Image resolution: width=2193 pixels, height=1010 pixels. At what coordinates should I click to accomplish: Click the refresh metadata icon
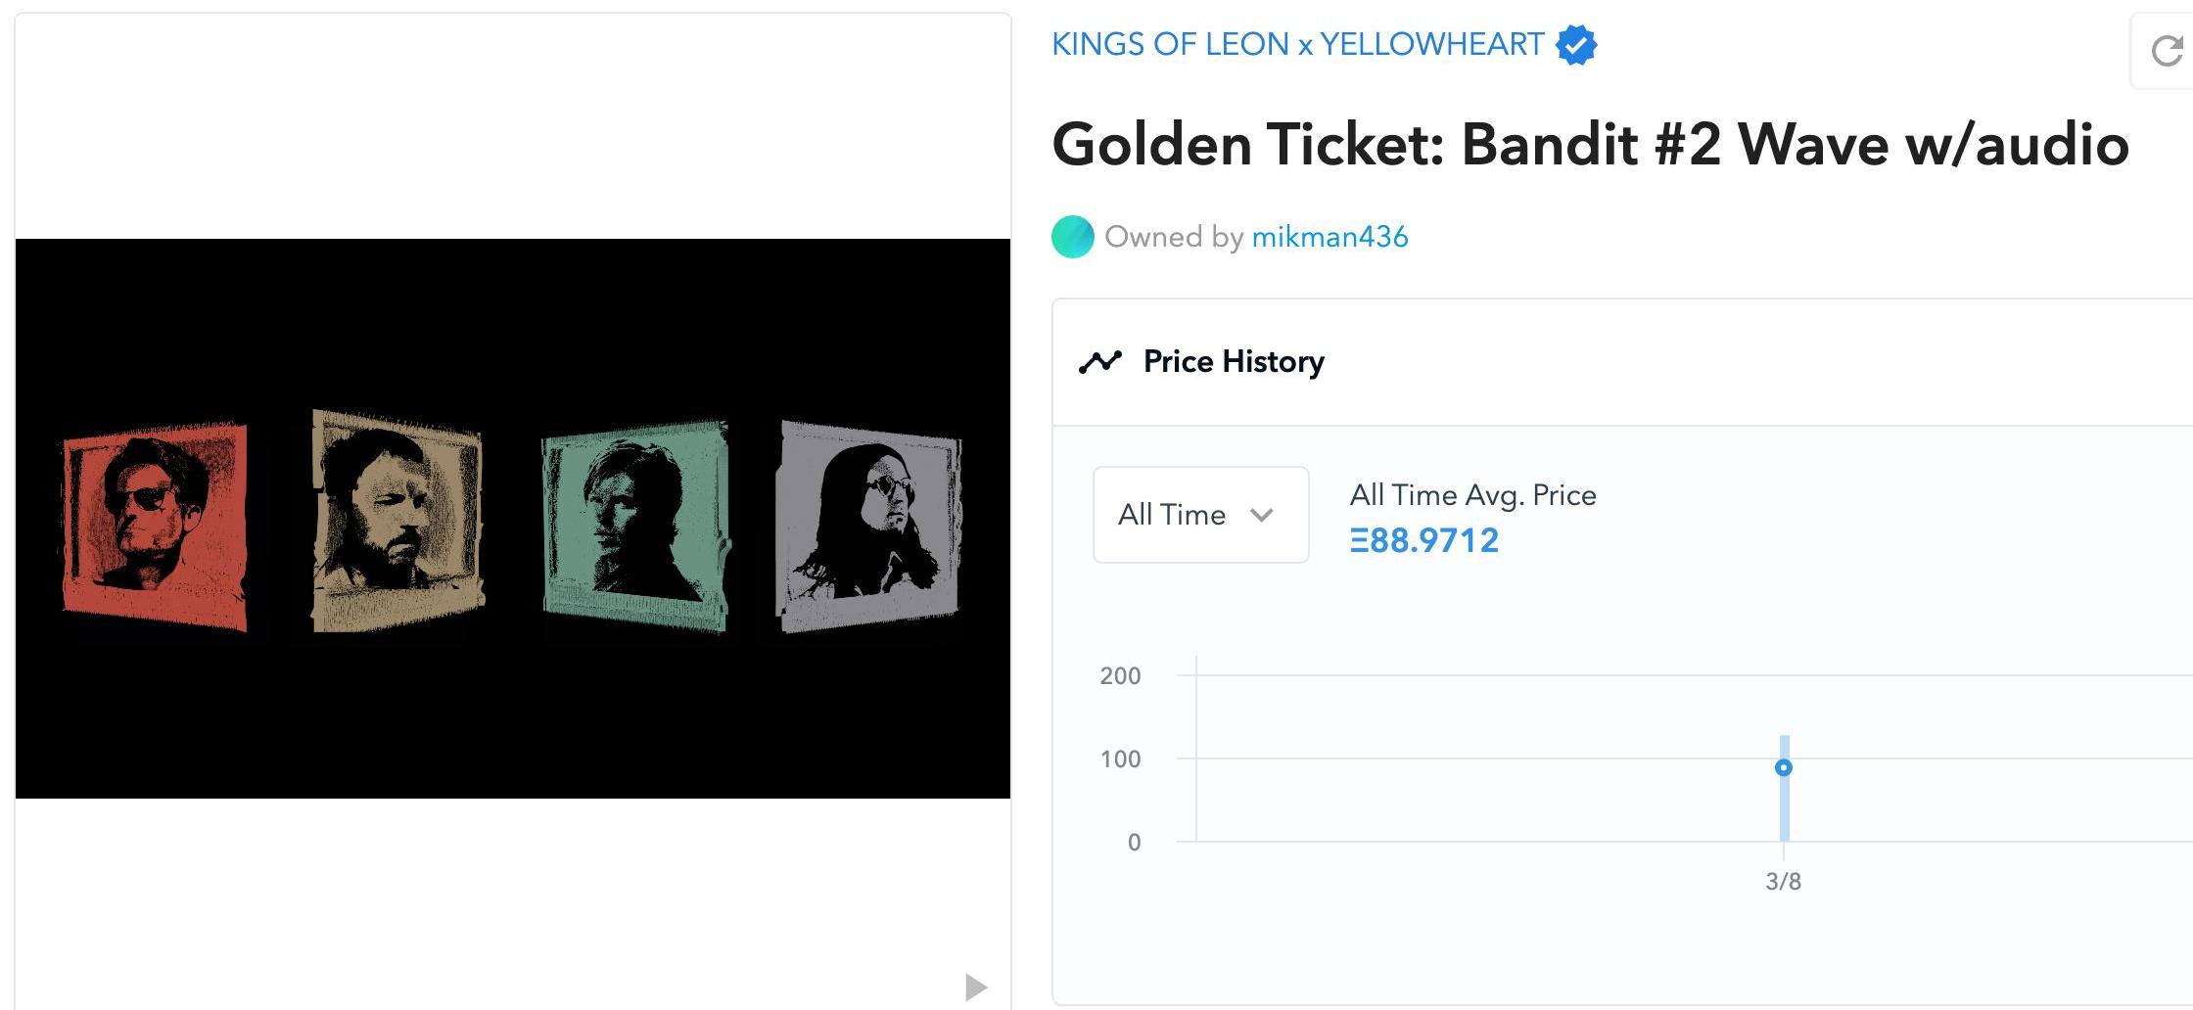2167,51
